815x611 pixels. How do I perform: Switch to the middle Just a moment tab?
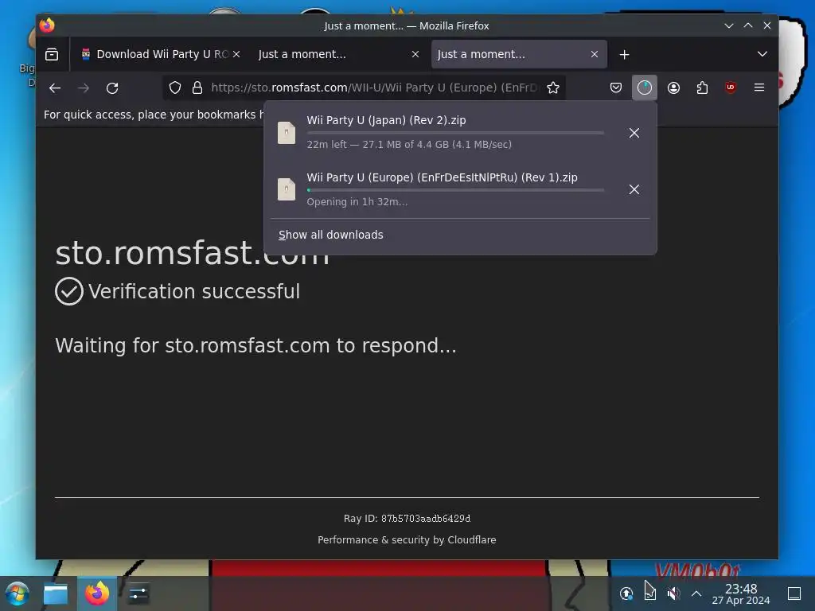337,54
